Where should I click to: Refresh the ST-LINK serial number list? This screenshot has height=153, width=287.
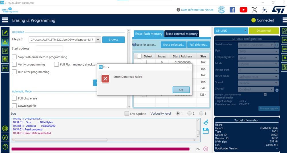tap(277, 45)
